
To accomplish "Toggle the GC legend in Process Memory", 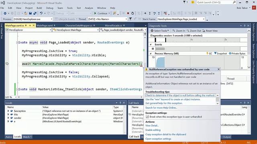I will (209, 54).
